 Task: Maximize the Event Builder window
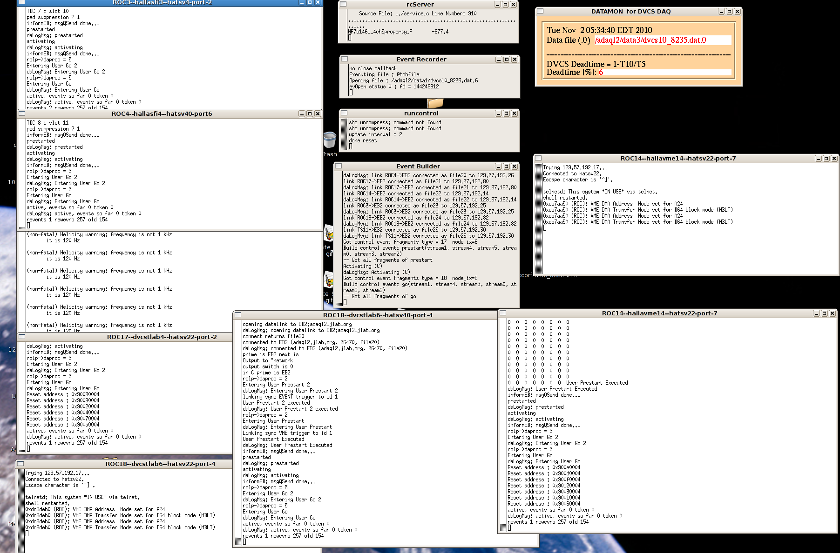pos(506,166)
